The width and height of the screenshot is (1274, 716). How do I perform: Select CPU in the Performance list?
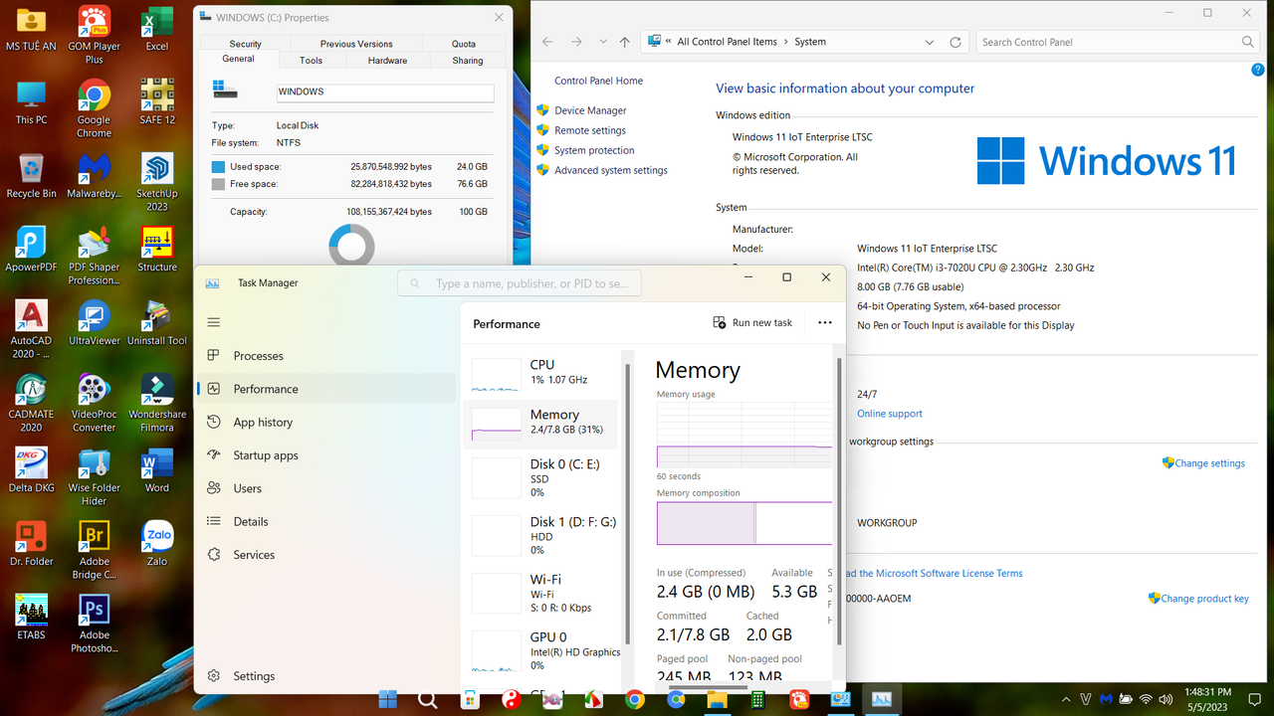pos(542,373)
